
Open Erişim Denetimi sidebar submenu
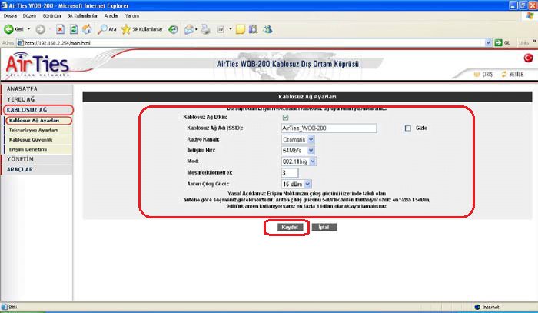pyautogui.click(x=38, y=149)
